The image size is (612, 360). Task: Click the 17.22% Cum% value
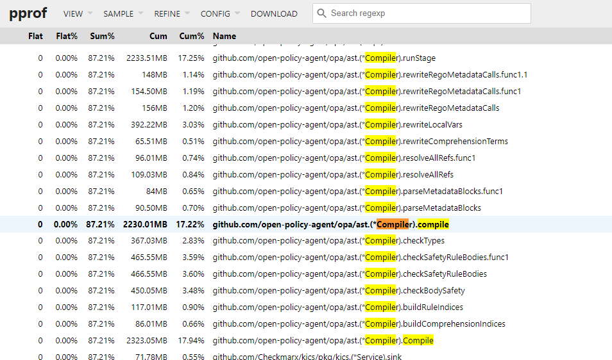coord(190,224)
